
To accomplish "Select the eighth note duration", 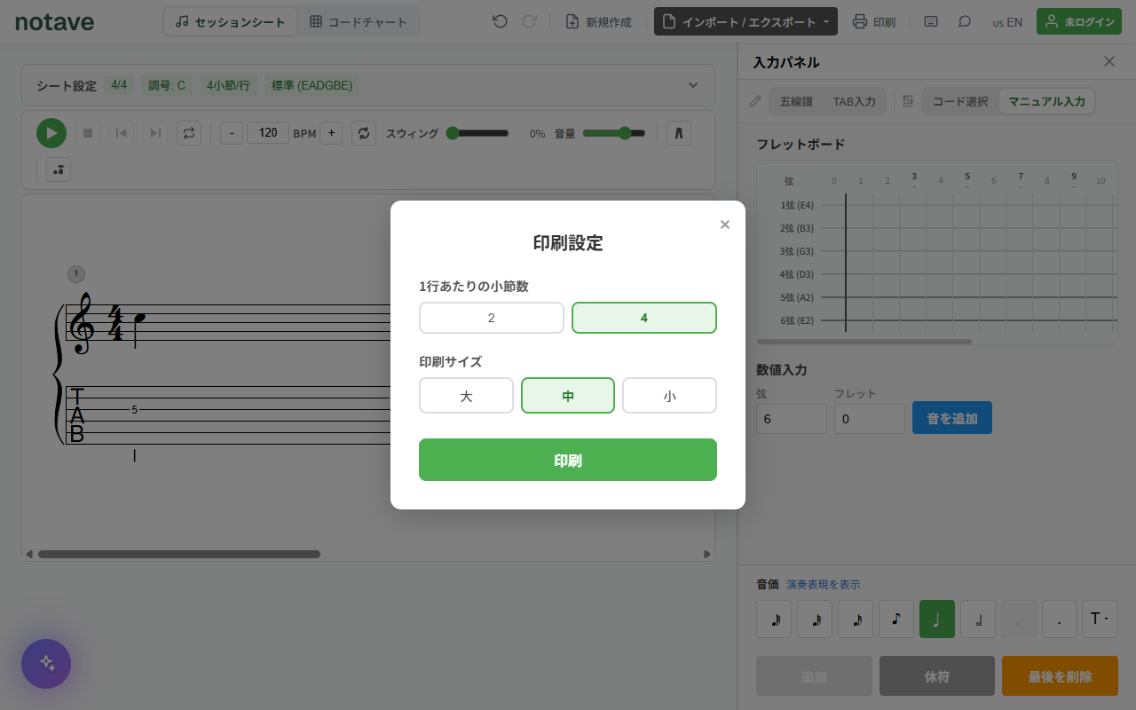I will [x=896, y=619].
